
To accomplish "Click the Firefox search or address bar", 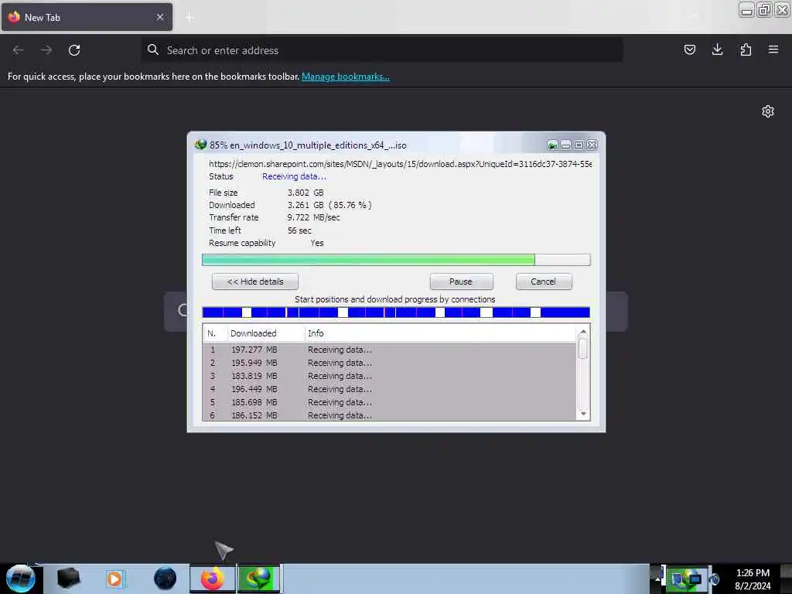I will pyautogui.click(x=381, y=50).
